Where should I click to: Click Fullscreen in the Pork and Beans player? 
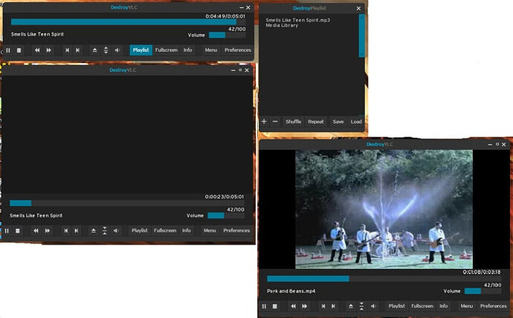tap(422, 305)
